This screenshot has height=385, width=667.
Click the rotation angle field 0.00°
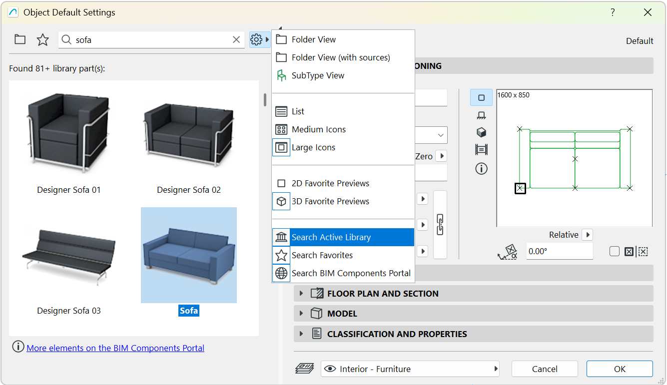(560, 251)
